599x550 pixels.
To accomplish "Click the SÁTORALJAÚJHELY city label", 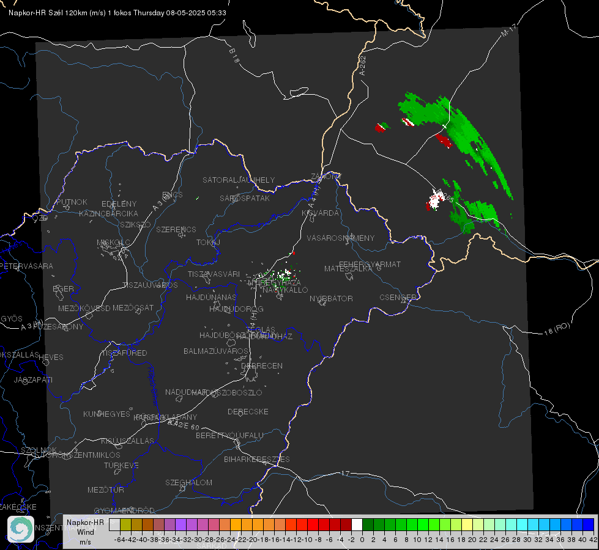I will (239, 180).
